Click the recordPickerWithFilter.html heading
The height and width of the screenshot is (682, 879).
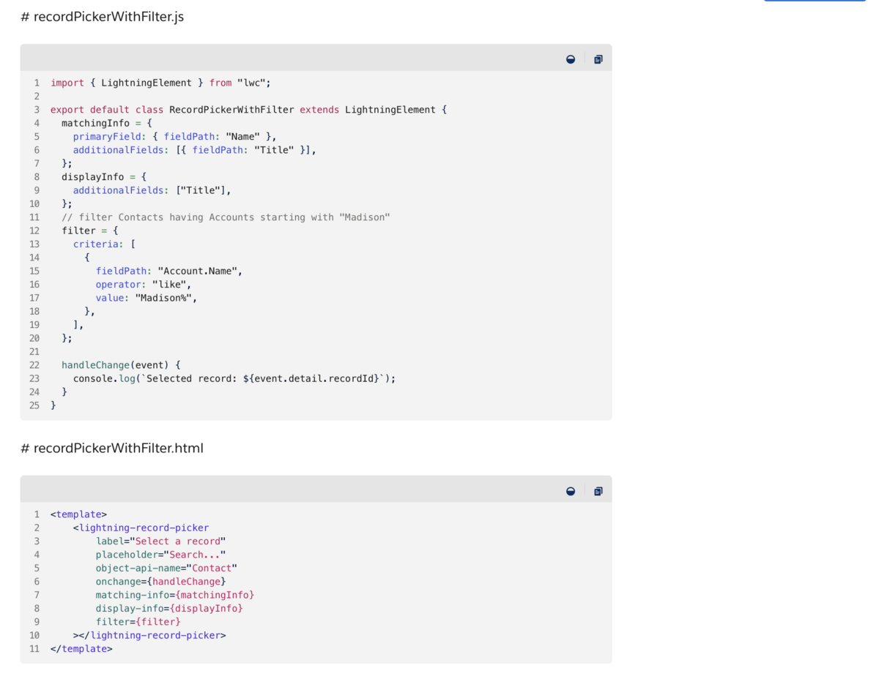click(x=111, y=448)
